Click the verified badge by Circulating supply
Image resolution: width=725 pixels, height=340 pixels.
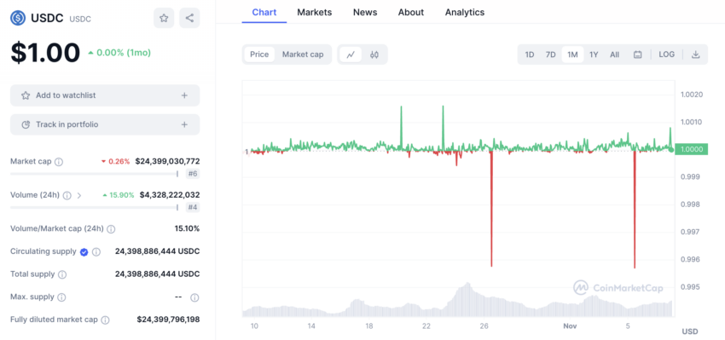pyautogui.click(x=84, y=251)
